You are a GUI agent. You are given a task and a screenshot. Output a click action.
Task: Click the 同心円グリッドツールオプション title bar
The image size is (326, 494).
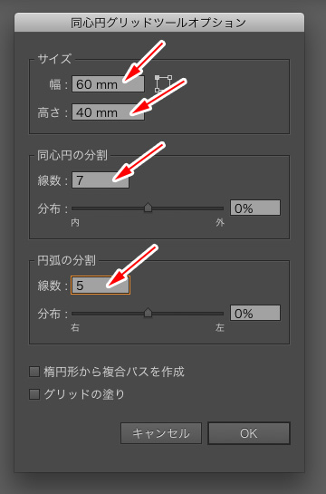pyautogui.click(x=159, y=23)
